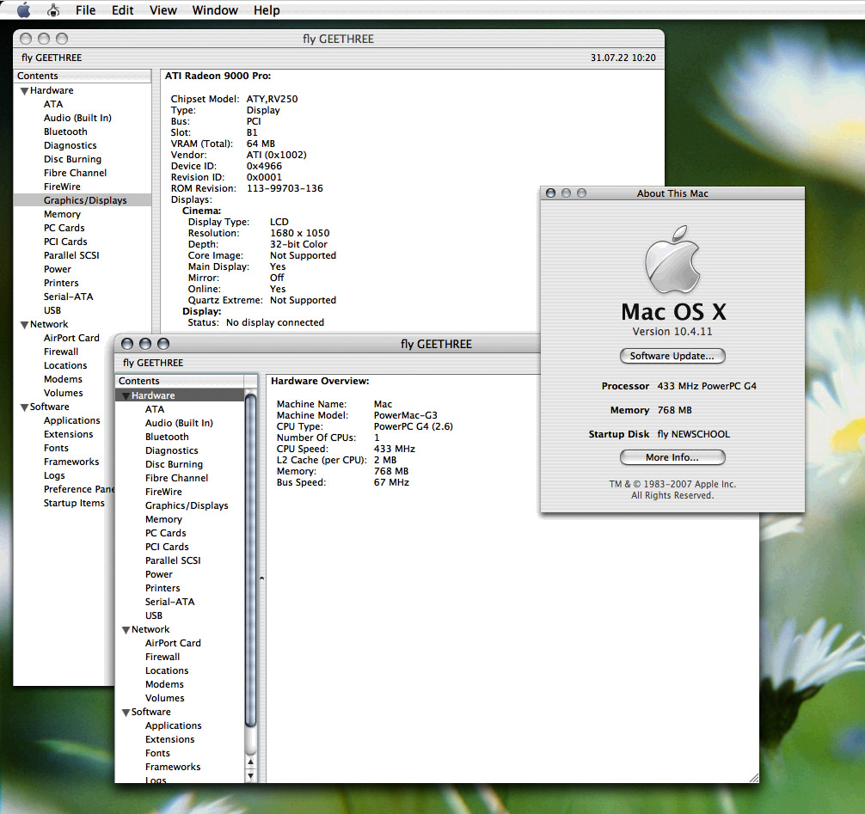This screenshot has width=865, height=814.
Task: Select Parallel SCSI in back window
Action: (x=71, y=255)
